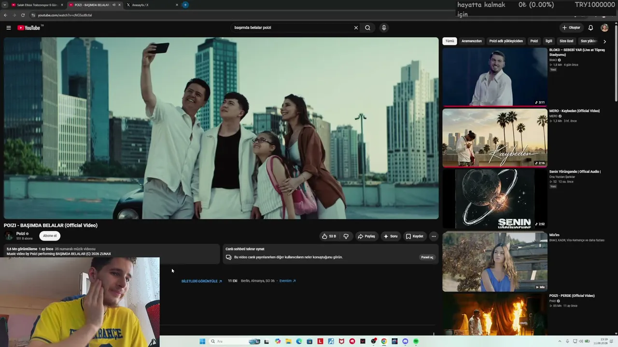Screen dimensions: 618x347
Task: Click the main video player
Action: 221,128
